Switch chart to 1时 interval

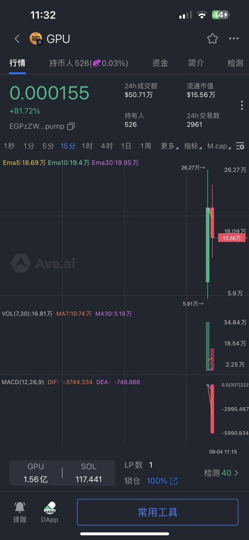(x=87, y=146)
